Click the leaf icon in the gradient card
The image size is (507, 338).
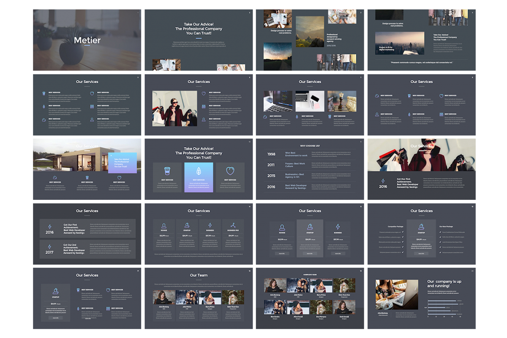pos(199,171)
